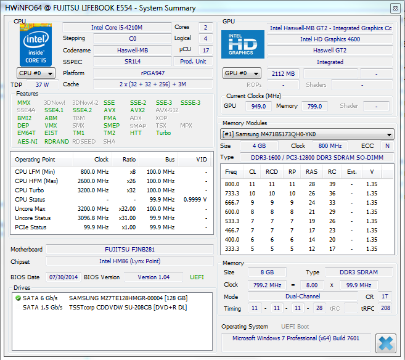This screenshot has height=360, width=405.
Task: Click the Intel Core i5-4210M name field
Action: coord(117,28)
